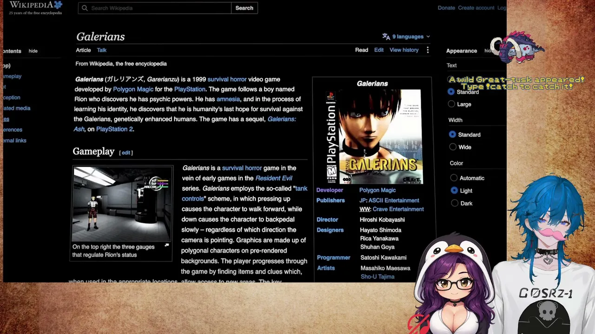Select Dark color radio button
595x334 pixels.
click(455, 203)
